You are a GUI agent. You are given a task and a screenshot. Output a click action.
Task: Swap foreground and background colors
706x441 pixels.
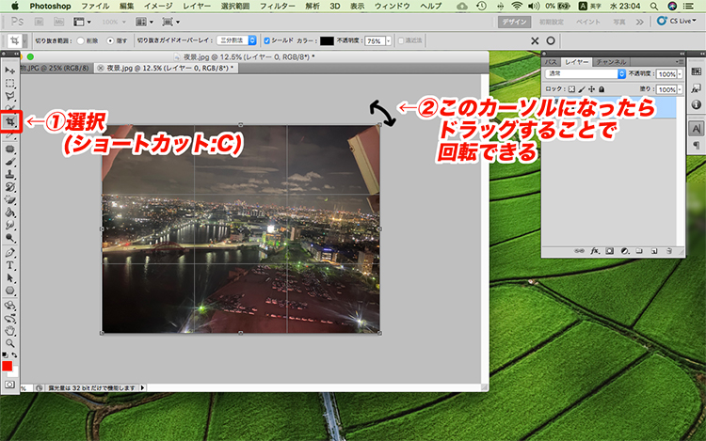coord(14,355)
